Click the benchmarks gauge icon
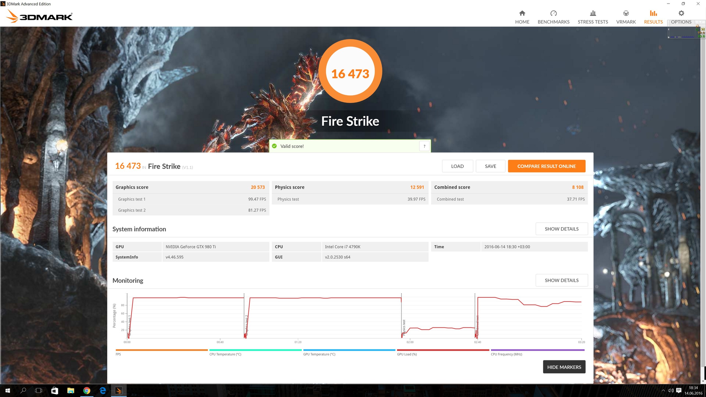706x397 pixels. pyautogui.click(x=553, y=13)
